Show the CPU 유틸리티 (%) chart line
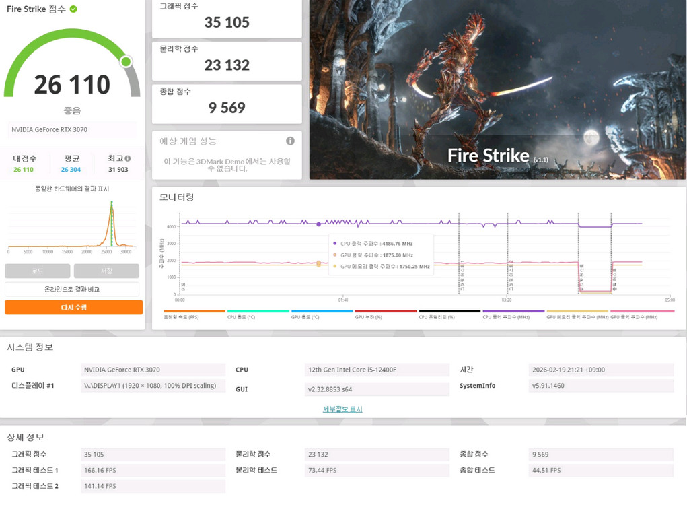This screenshot has width=687, height=505. 449,314
